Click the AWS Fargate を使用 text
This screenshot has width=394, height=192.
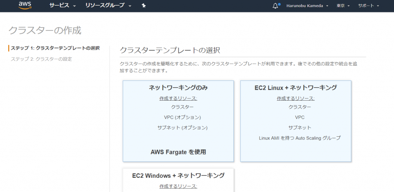tap(179, 152)
